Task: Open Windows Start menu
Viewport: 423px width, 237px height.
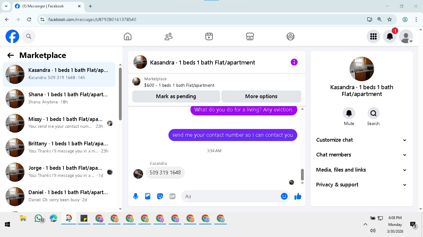Action: [x=7, y=224]
